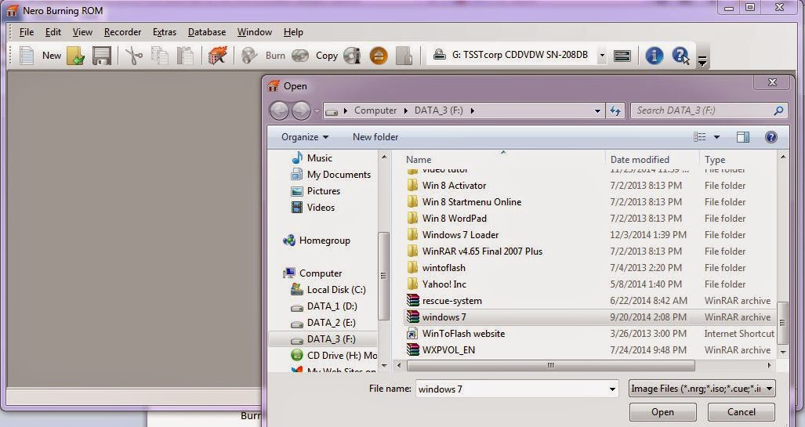Image resolution: width=805 pixels, height=427 pixels.
Task: Select Local Disk (C:) in navigation pane
Action: click(x=328, y=289)
